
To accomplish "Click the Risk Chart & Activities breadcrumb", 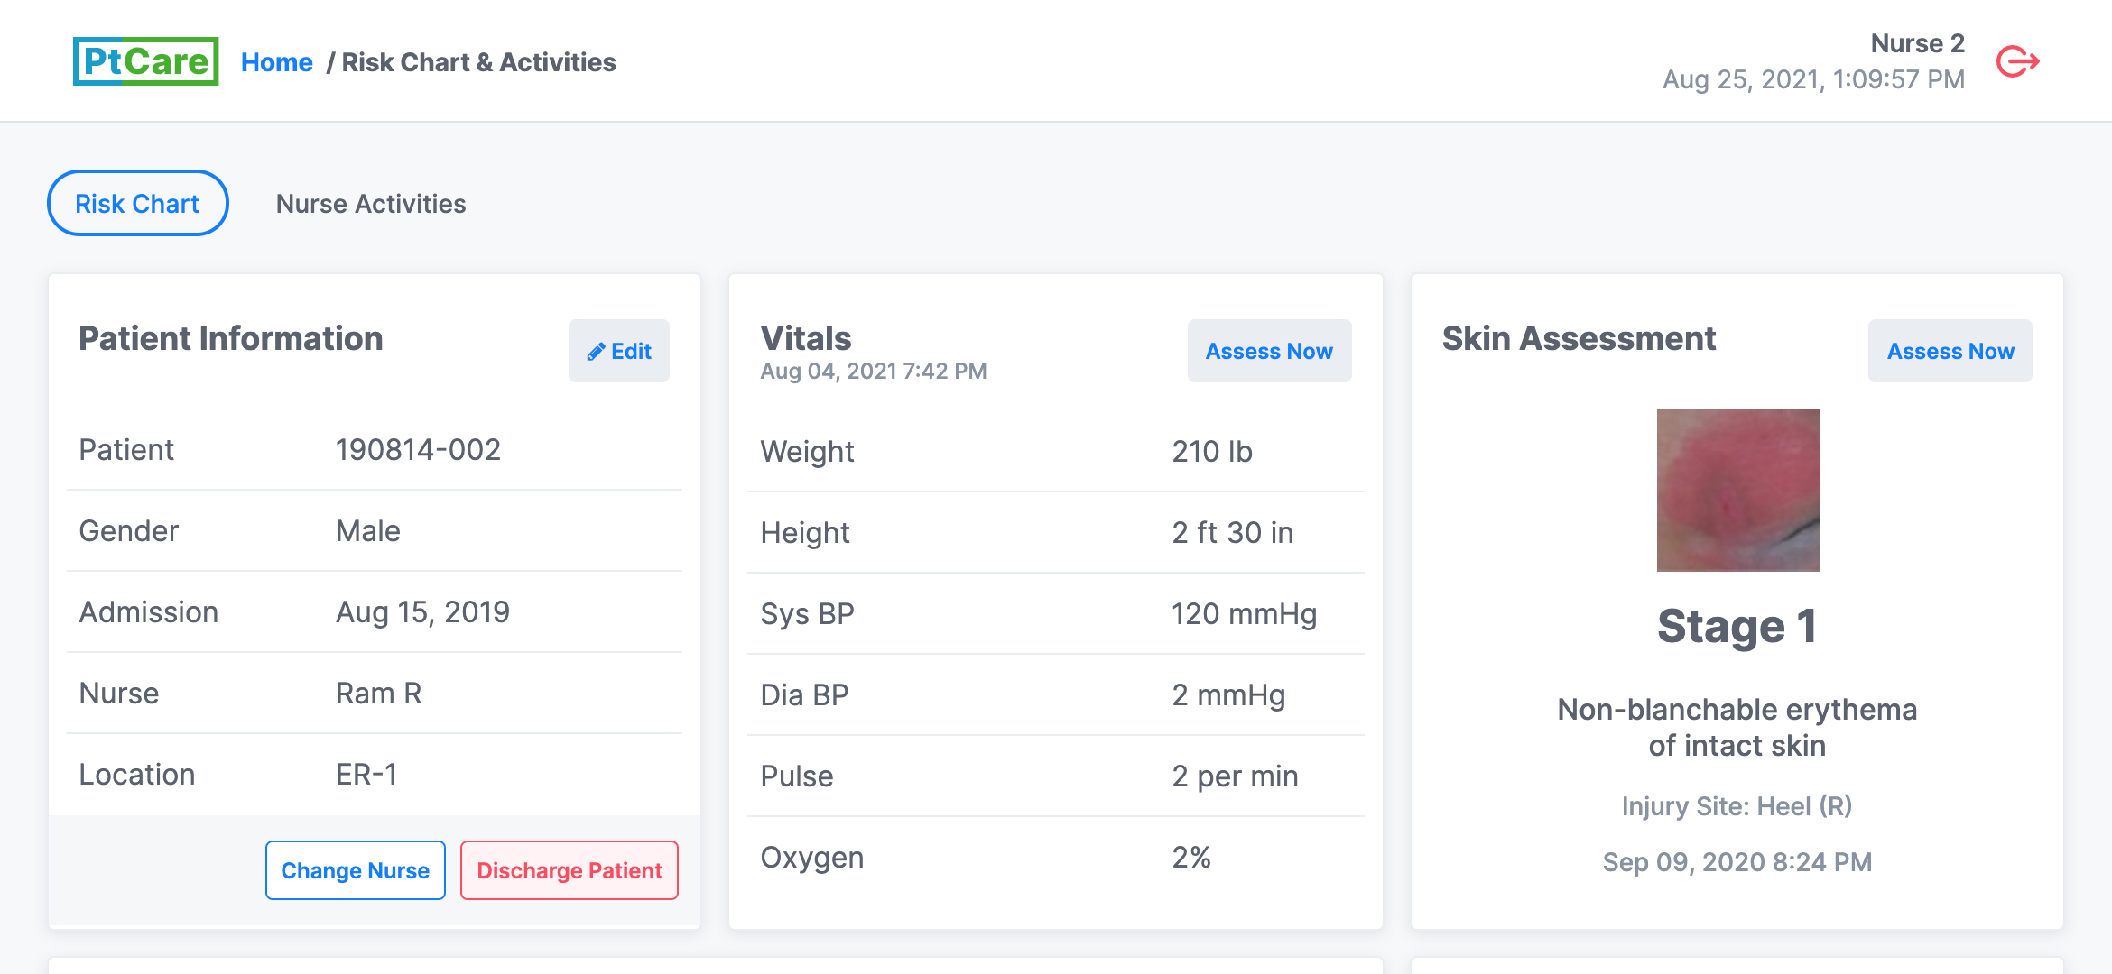I will pyautogui.click(x=478, y=62).
